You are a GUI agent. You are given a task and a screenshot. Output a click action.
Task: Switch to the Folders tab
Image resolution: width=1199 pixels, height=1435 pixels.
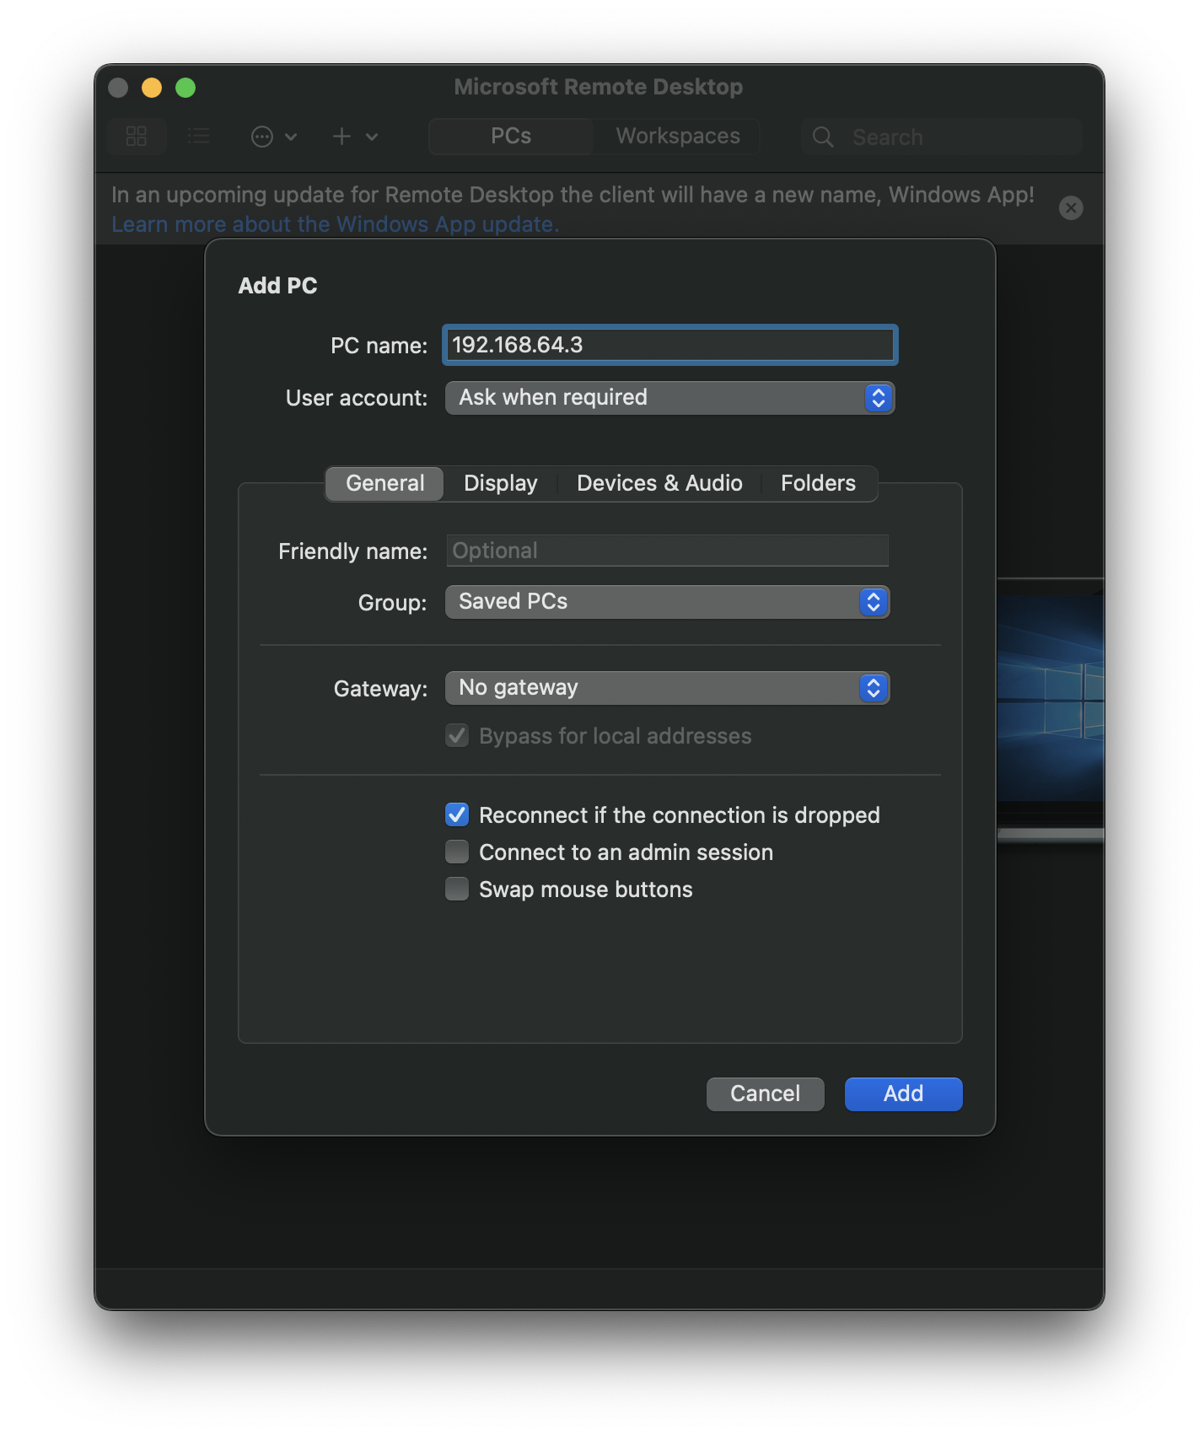(818, 484)
